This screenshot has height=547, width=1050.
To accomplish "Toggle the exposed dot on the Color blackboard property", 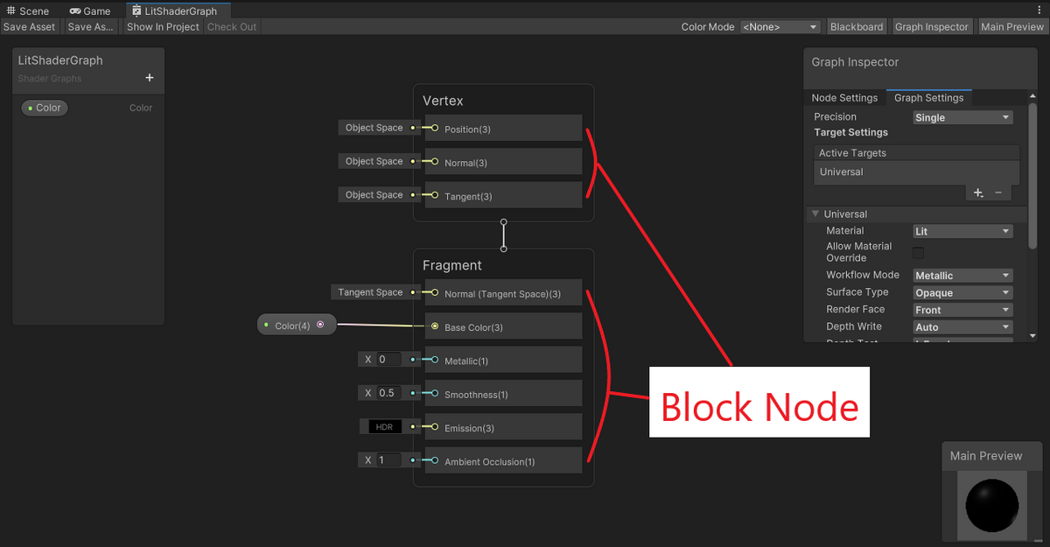I will coord(28,108).
